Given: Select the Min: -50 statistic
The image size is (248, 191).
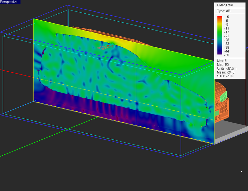Looking at the screenshot, I should [223, 65].
